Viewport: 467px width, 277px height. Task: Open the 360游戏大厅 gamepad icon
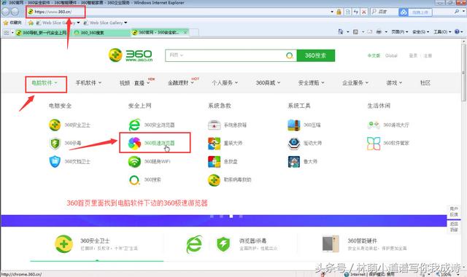(374, 125)
